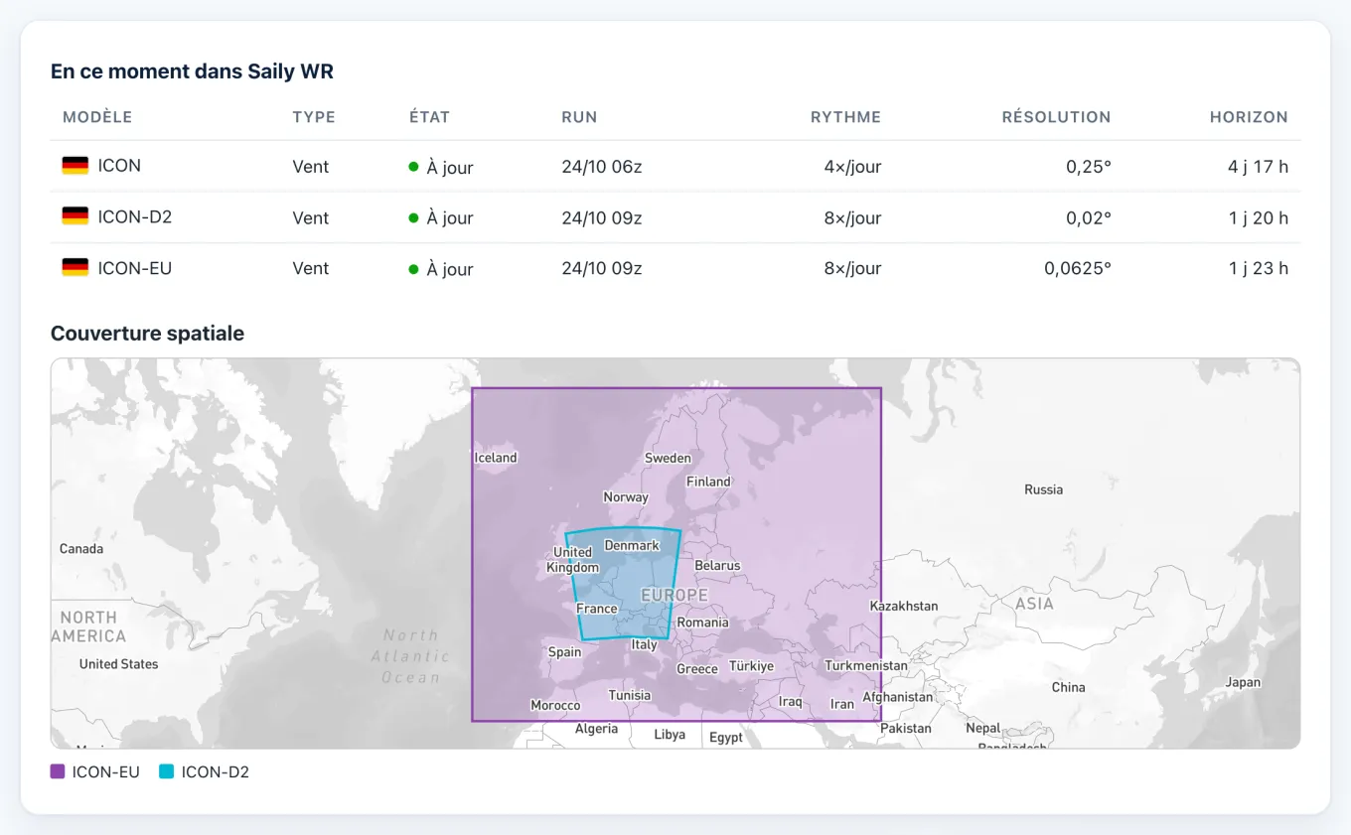Click the cyan ICON-D2 legend swatch
This screenshot has height=835, width=1351.
point(166,771)
